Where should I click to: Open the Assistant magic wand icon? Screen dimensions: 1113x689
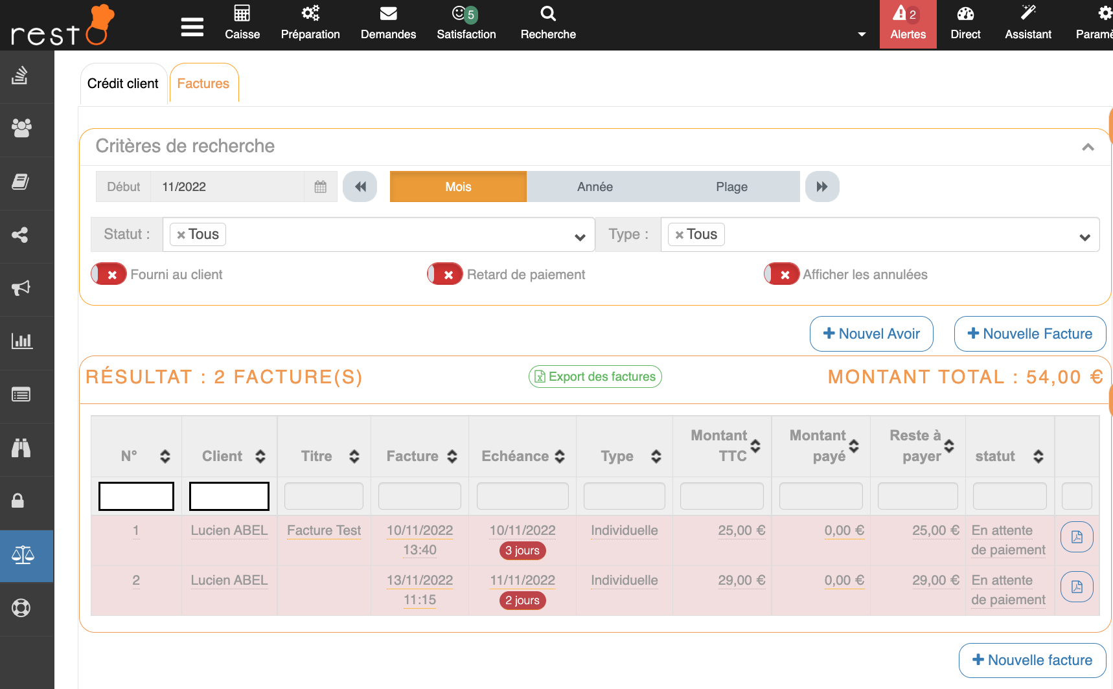[1027, 14]
